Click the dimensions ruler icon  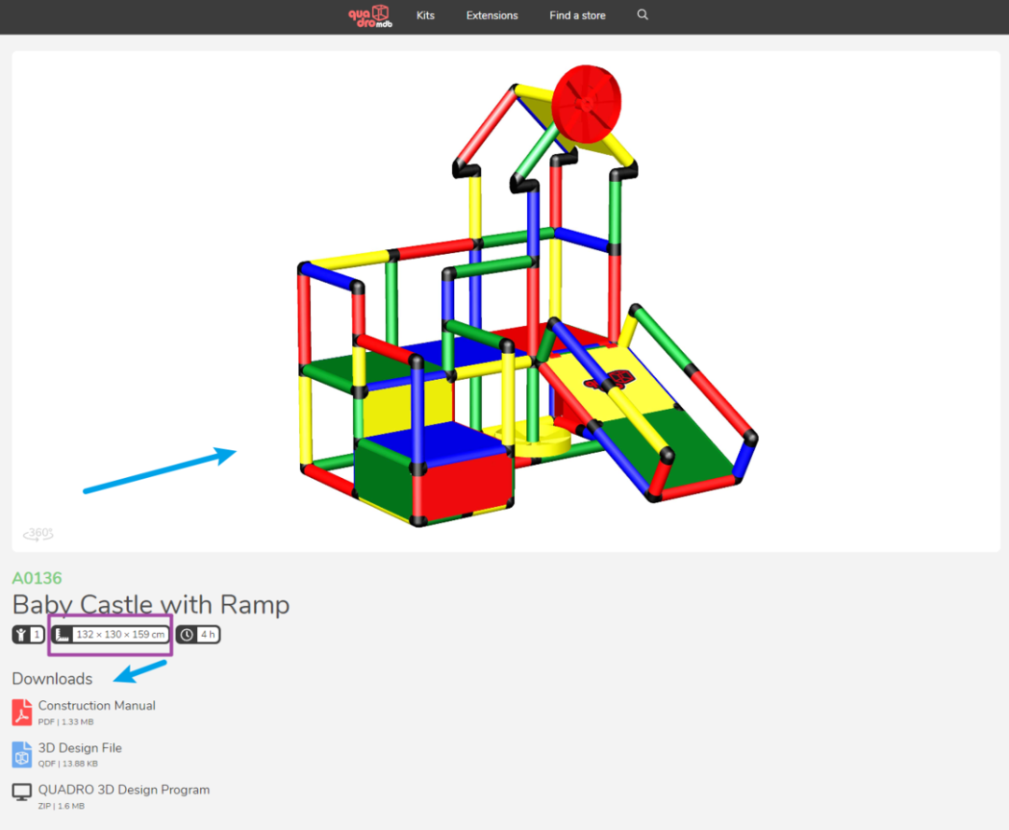tap(63, 635)
